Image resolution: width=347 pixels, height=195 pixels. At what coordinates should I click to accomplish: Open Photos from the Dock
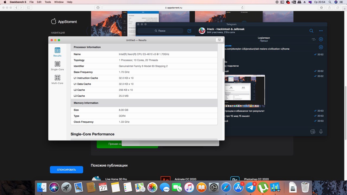coord(152,187)
